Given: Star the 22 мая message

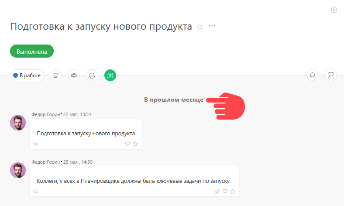Looking at the screenshot, I should 135,144.
